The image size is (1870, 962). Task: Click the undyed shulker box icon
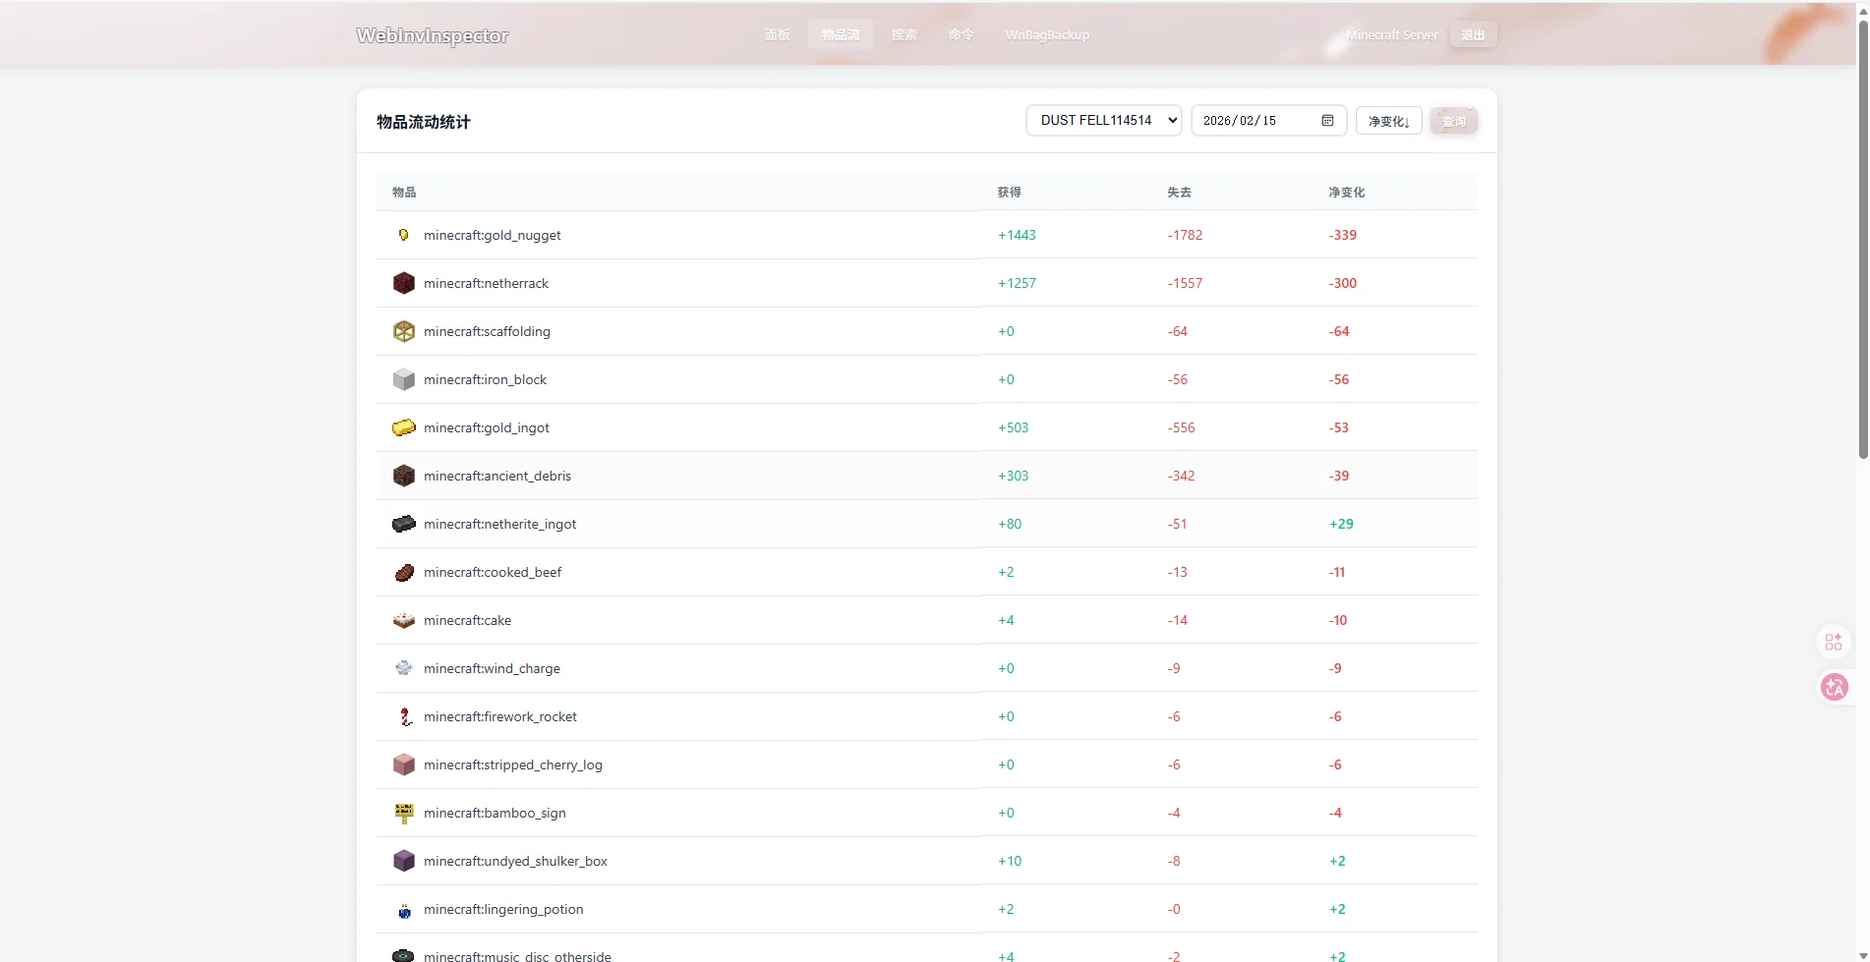[x=403, y=861]
